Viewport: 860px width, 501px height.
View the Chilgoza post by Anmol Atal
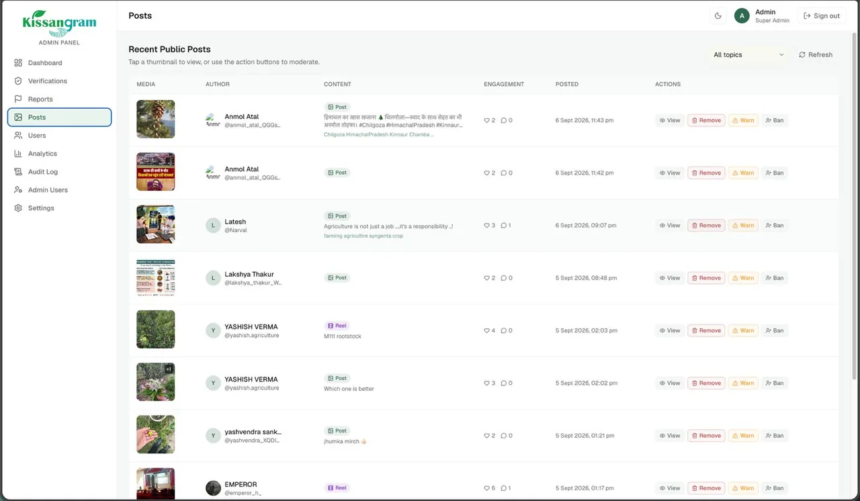[670, 121]
